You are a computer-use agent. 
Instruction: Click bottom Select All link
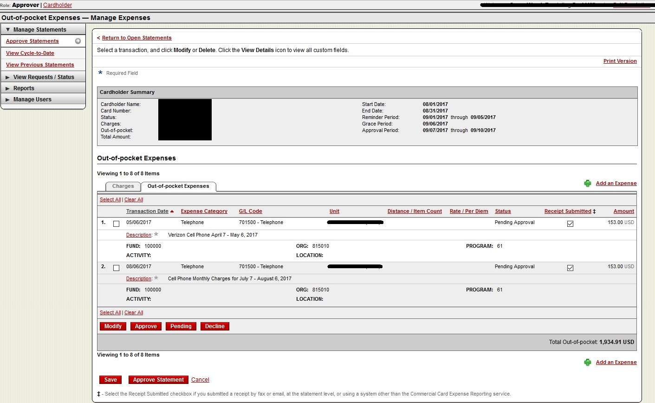(x=110, y=312)
